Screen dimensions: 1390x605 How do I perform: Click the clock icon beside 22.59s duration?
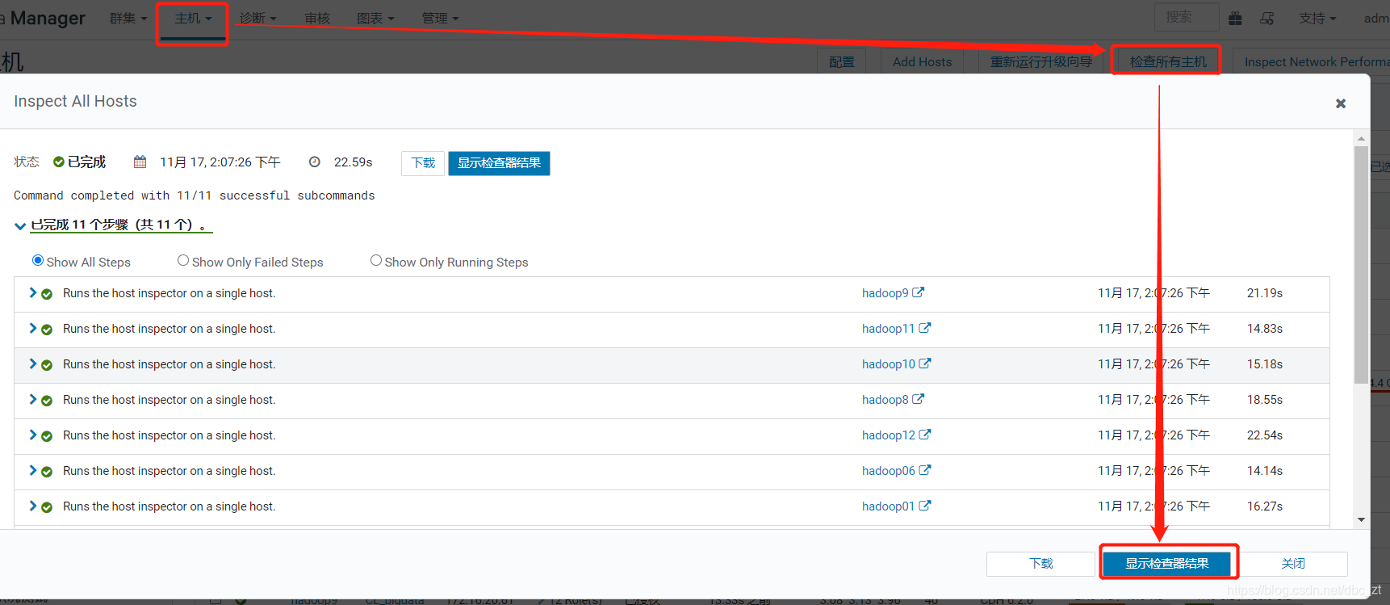point(315,162)
